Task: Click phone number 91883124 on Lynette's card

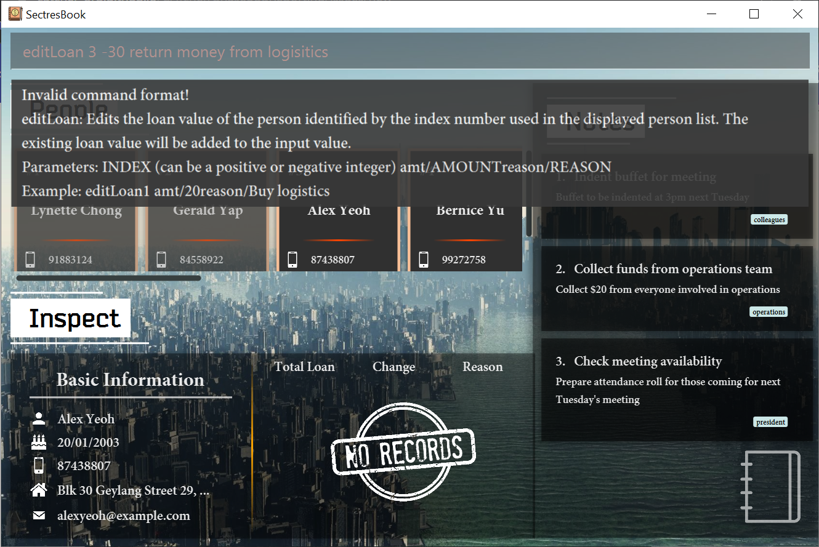Action: click(x=70, y=260)
